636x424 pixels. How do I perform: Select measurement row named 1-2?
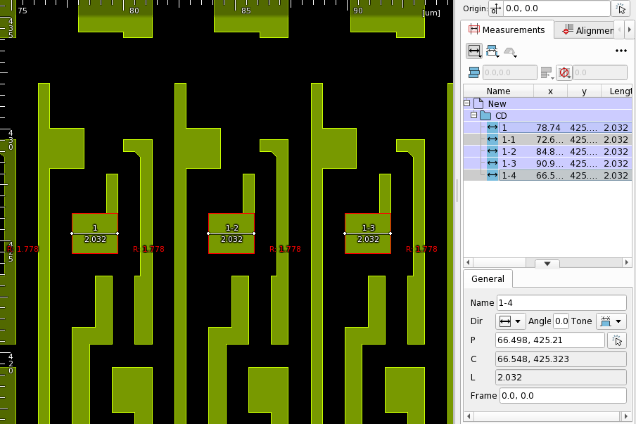(547, 151)
